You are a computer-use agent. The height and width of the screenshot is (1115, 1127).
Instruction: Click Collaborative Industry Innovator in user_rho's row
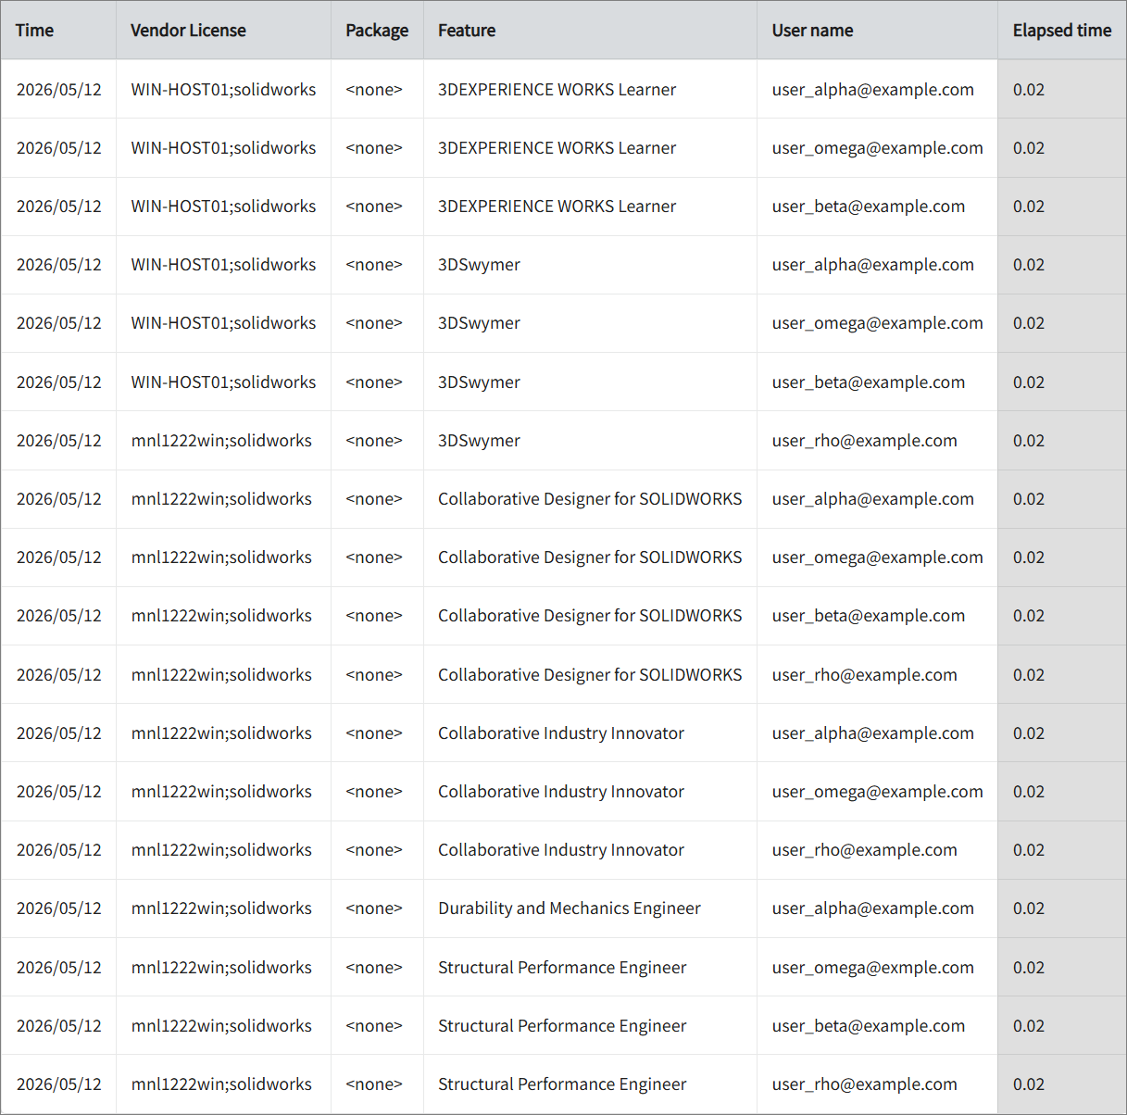[561, 850]
